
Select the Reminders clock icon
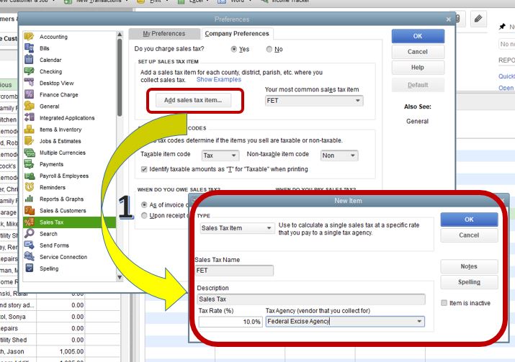(29, 187)
